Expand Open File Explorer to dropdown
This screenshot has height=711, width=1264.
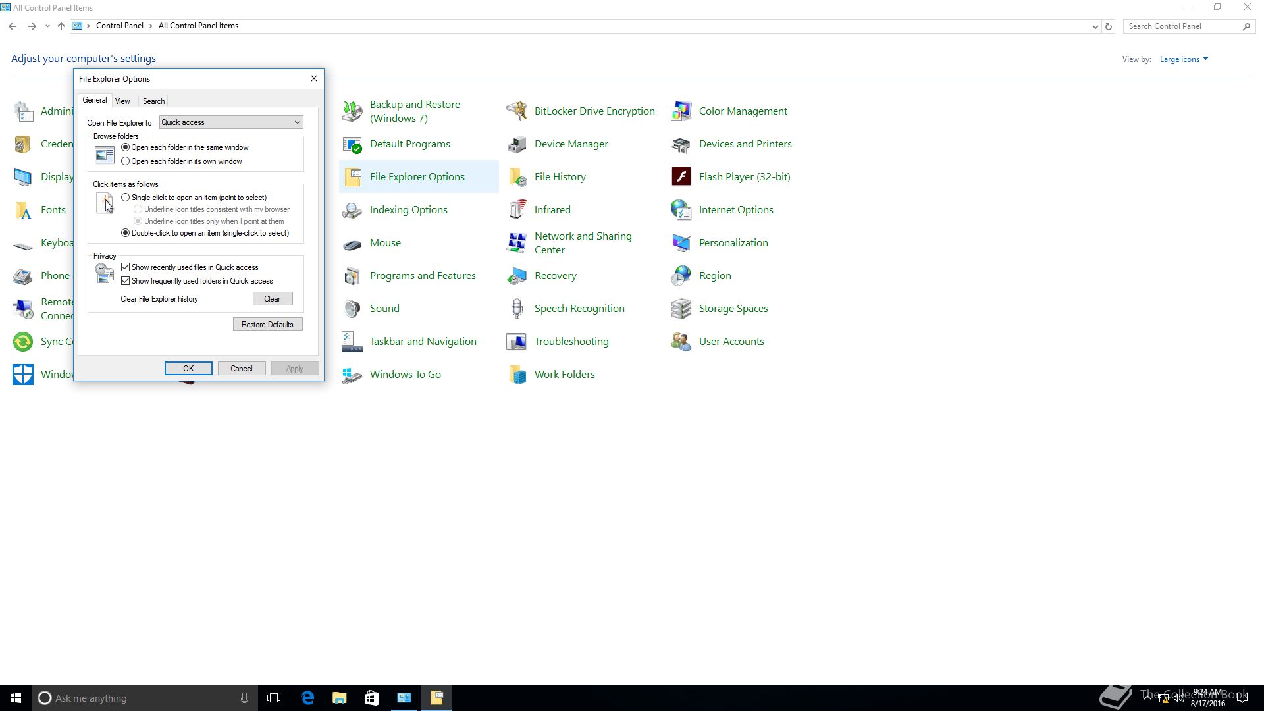231,122
